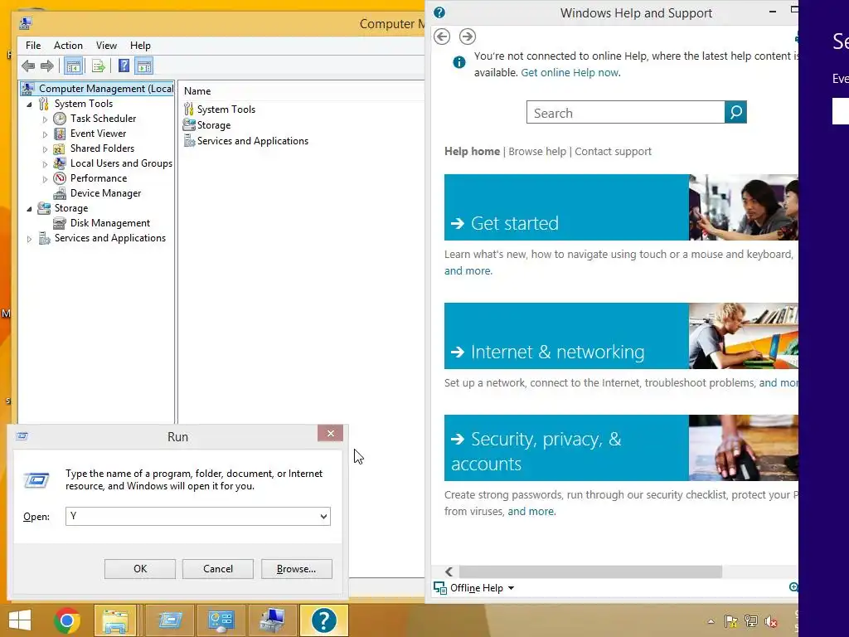The image size is (849, 637).
Task: Open the Offline Help dropdown
Action: click(482, 588)
